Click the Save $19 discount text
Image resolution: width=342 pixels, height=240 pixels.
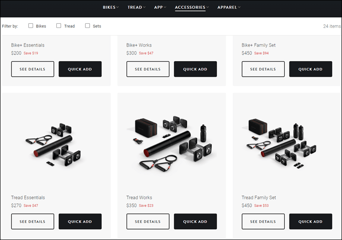point(31,53)
